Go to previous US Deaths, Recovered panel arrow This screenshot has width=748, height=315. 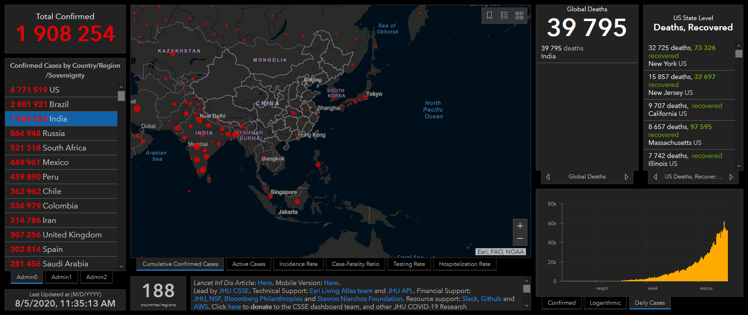[655, 177]
